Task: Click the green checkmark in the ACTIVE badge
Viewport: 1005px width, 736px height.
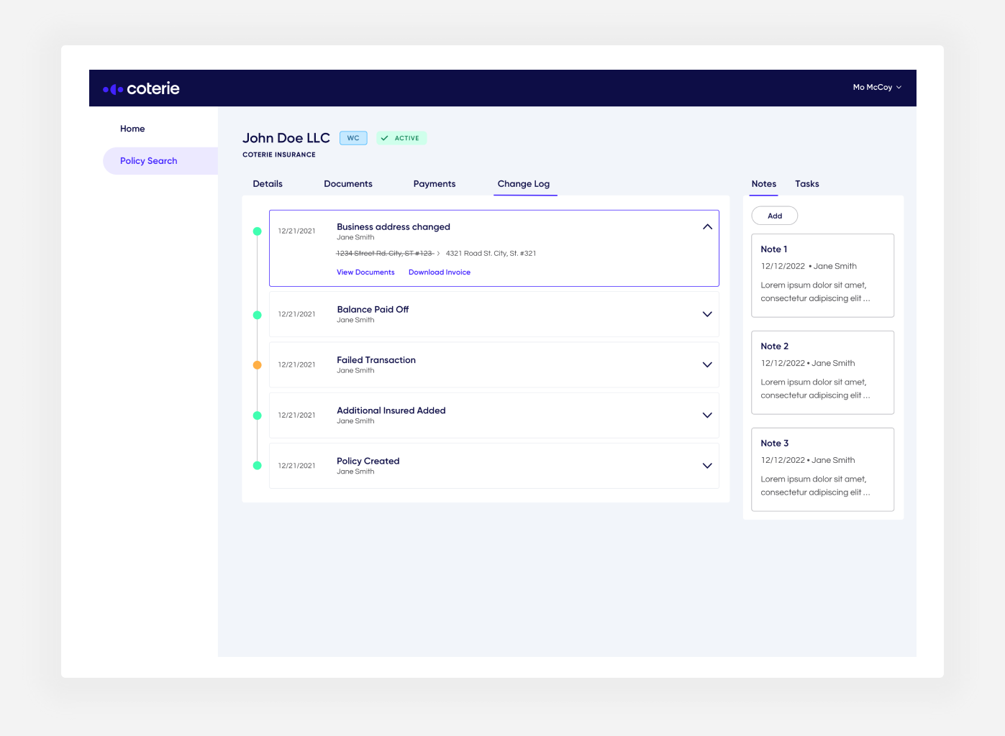Action: [385, 138]
